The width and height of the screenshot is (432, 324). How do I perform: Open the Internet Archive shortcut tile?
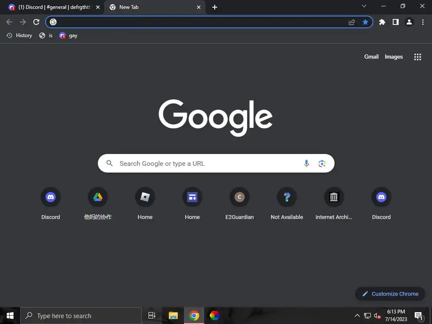(x=334, y=203)
